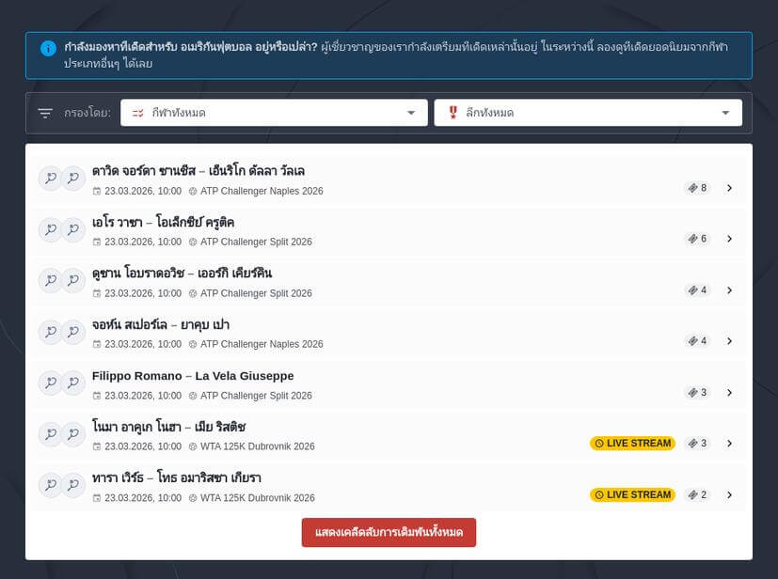
Task: Click the chevron on the ทารา เวิร์ธ row
Action: point(729,494)
